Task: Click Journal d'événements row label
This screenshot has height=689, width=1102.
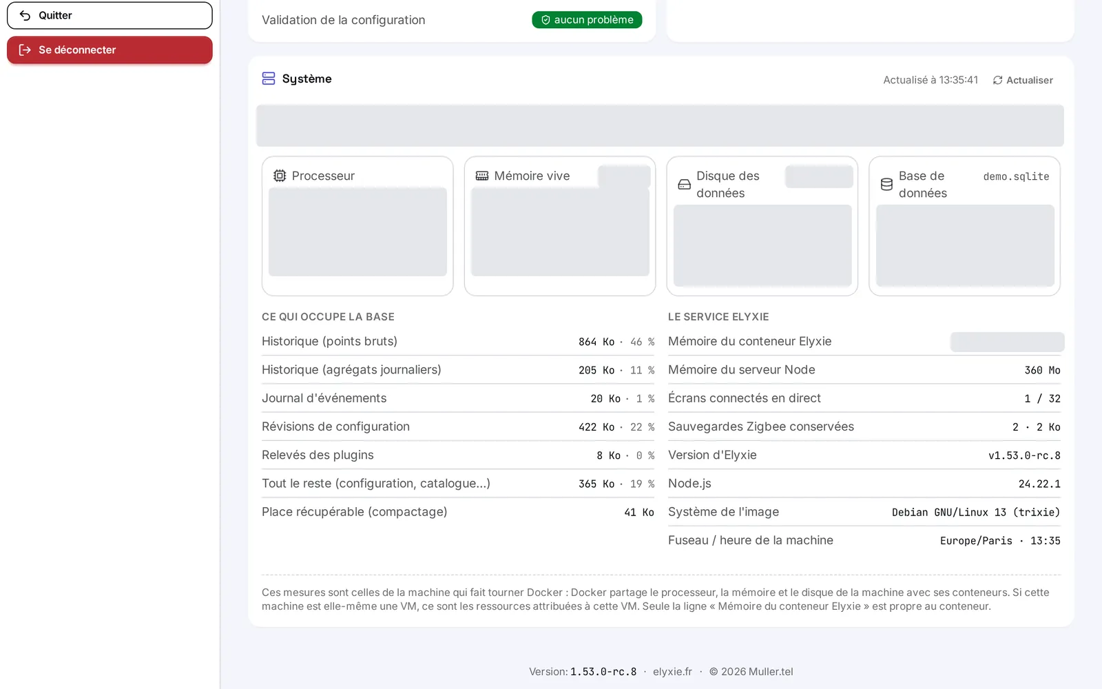Action: 324,398
